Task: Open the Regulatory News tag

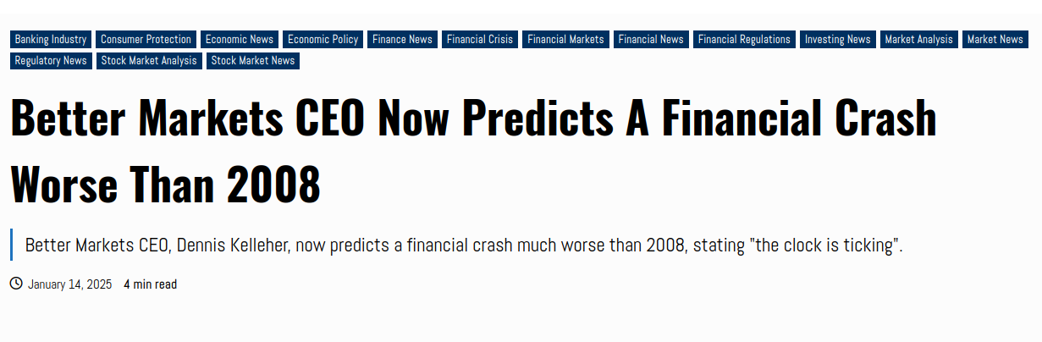Action: click(x=51, y=61)
